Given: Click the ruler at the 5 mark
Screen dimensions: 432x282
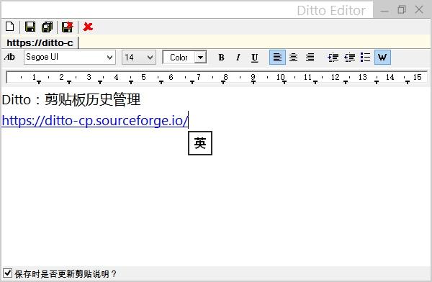Looking at the screenshot, I should pyautogui.click(x=143, y=77).
